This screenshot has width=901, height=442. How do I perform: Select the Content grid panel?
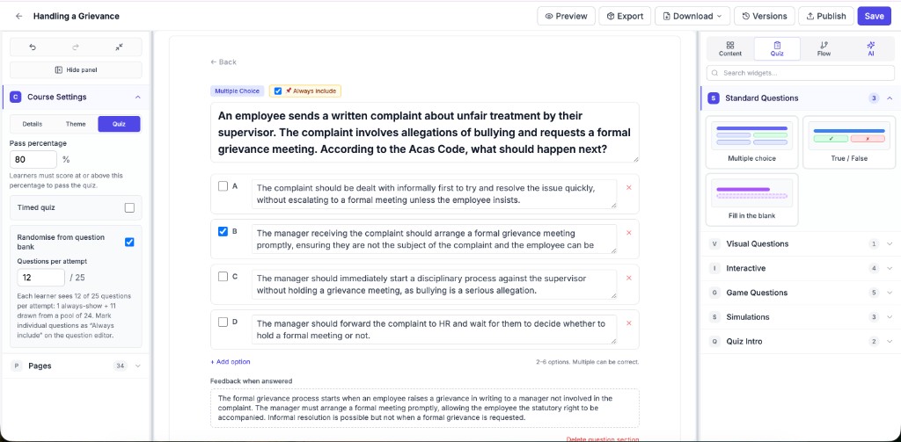[729, 49]
